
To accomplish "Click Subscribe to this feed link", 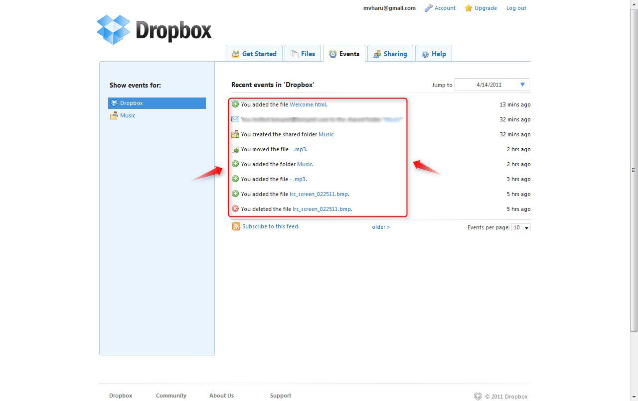I will click(271, 226).
